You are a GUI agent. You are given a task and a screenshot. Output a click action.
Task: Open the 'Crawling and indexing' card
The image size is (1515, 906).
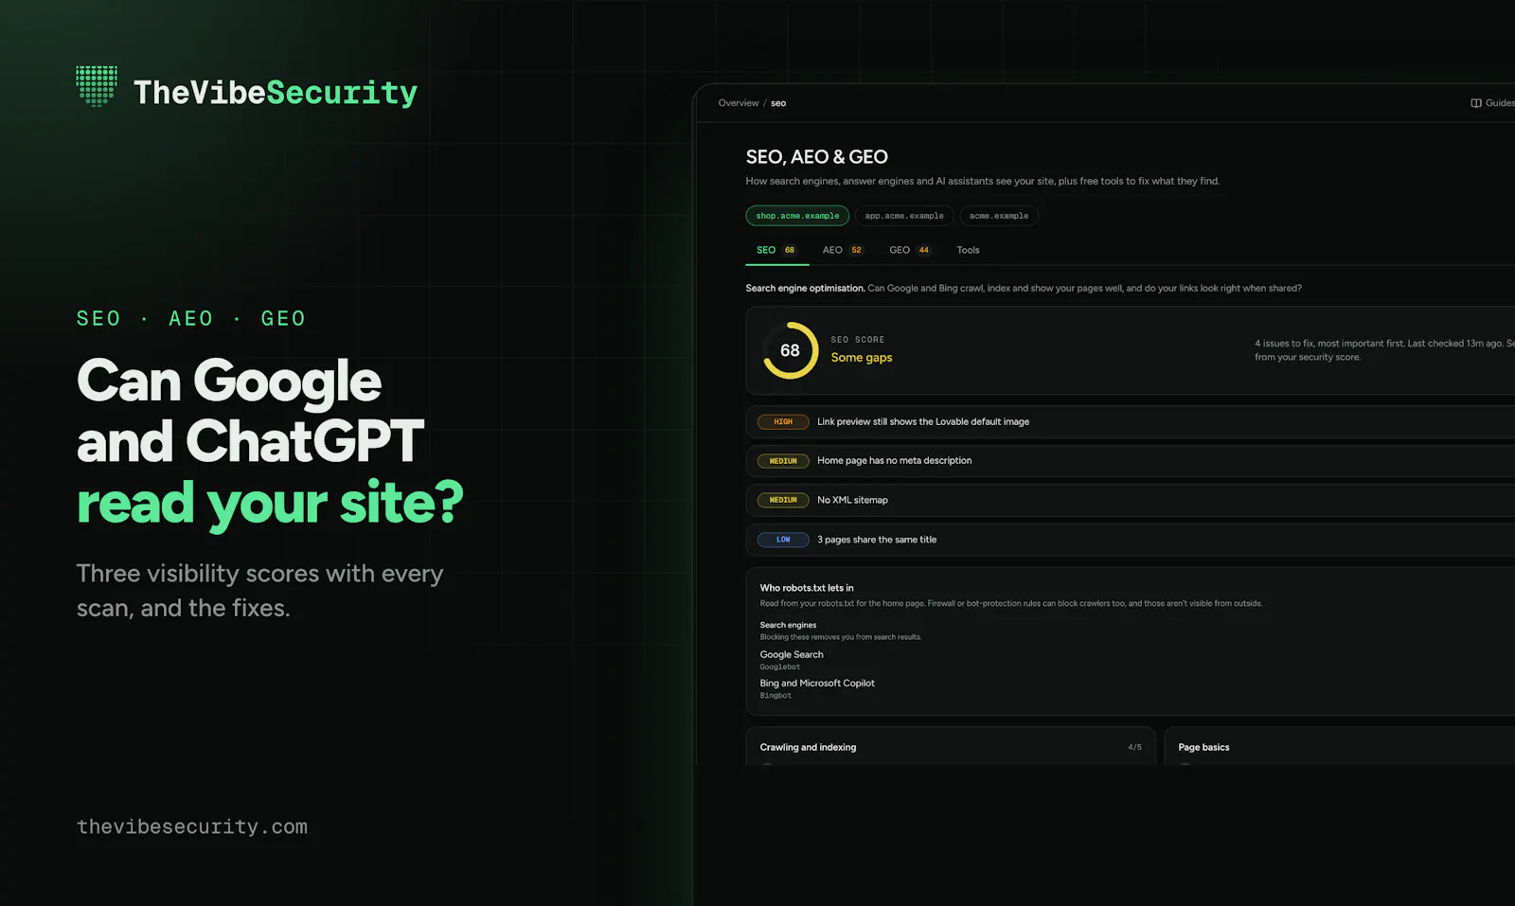[951, 746]
